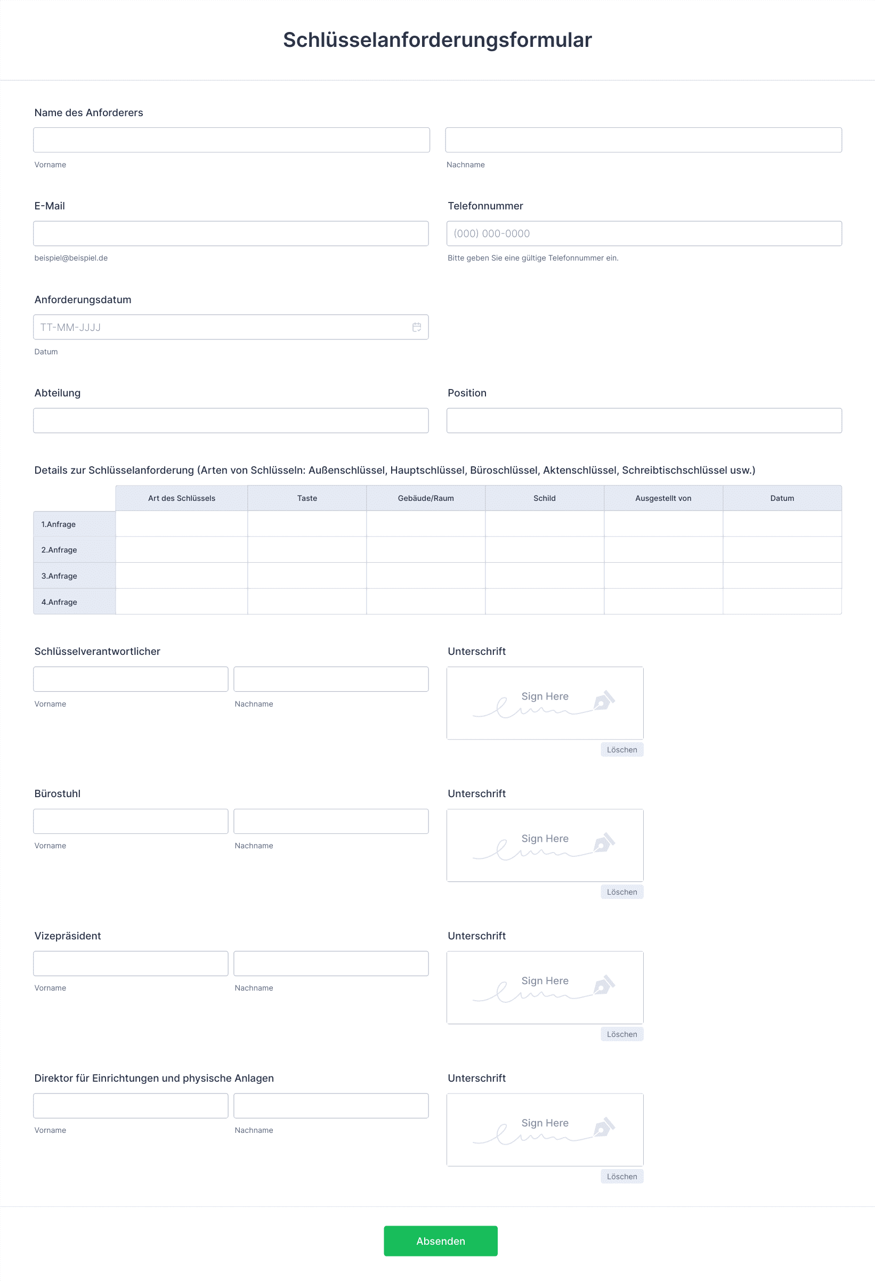Click the Position text field

(x=643, y=420)
